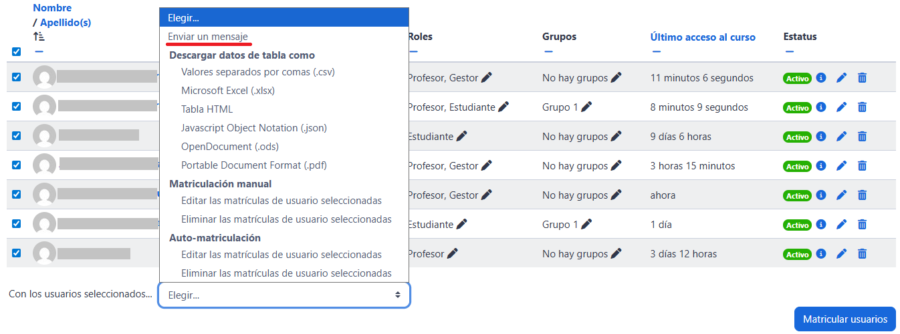Click the first user's avatar thumbnail
The width and height of the screenshot is (900, 334).
[44, 77]
